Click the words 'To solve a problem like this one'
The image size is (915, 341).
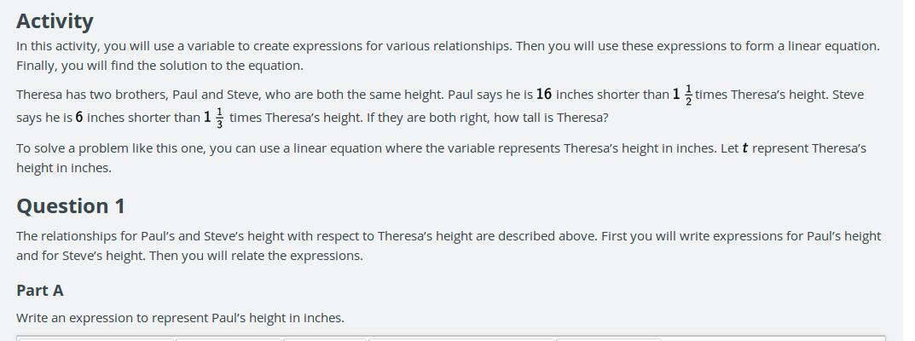(111, 148)
